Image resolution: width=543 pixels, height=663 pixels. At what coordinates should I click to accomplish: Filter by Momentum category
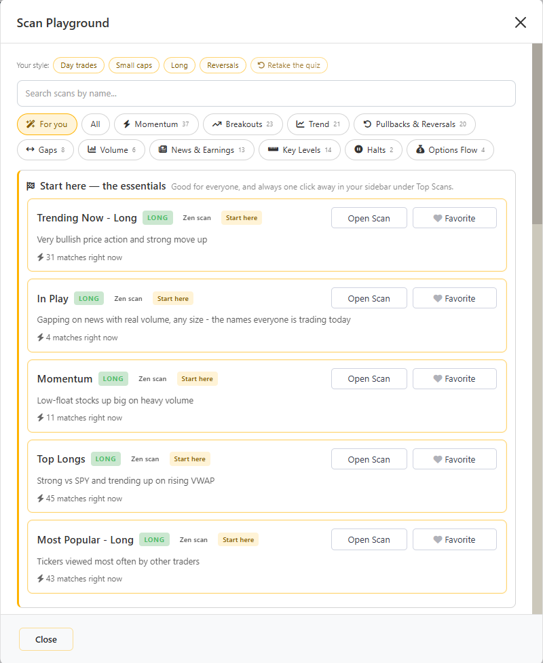(x=156, y=124)
